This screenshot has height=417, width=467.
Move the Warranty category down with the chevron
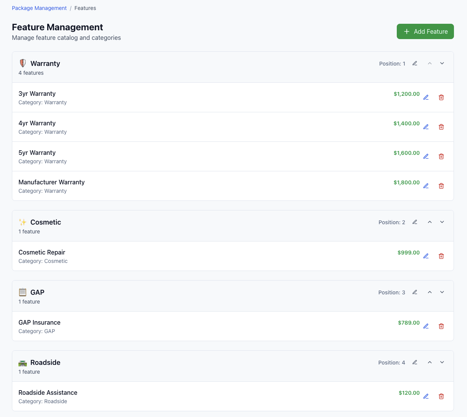[x=442, y=63]
